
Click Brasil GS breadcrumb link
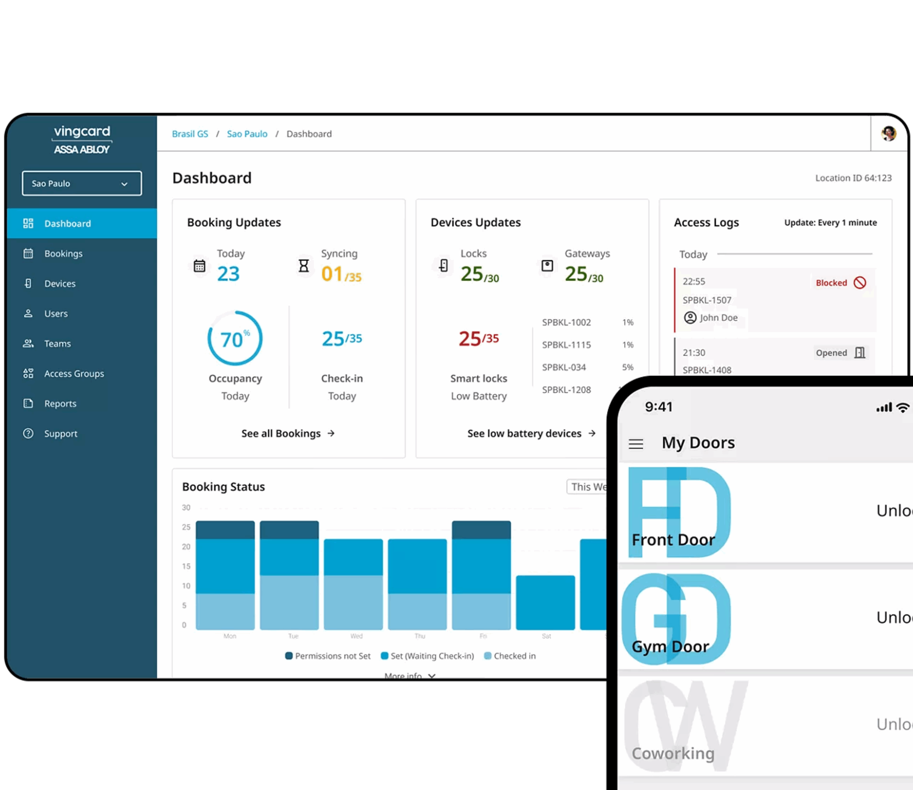(x=190, y=134)
